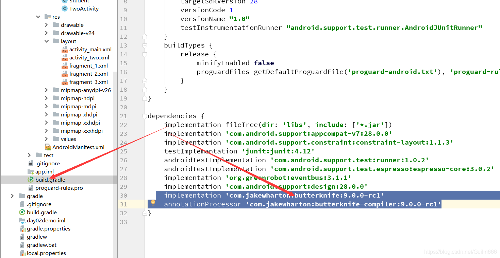The width and height of the screenshot is (500, 258).
Task: Click the 'dependencies' keyword on line 21
Action: pos(172,116)
